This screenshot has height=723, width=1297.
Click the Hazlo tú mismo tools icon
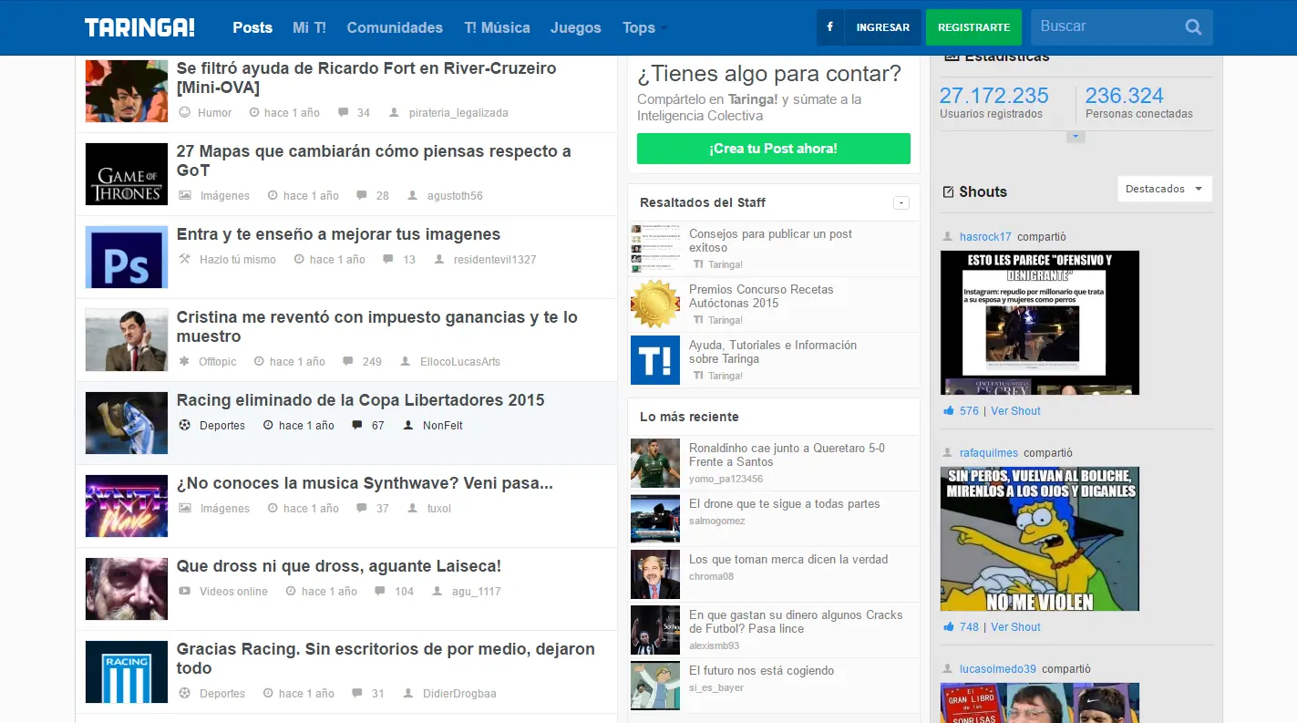click(185, 259)
